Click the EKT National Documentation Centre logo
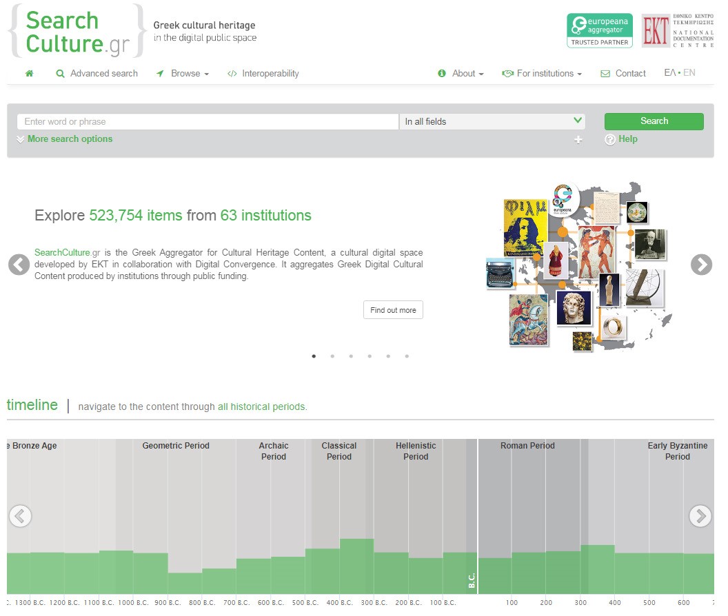This screenshot has width=728, height=616. (677, 31)
